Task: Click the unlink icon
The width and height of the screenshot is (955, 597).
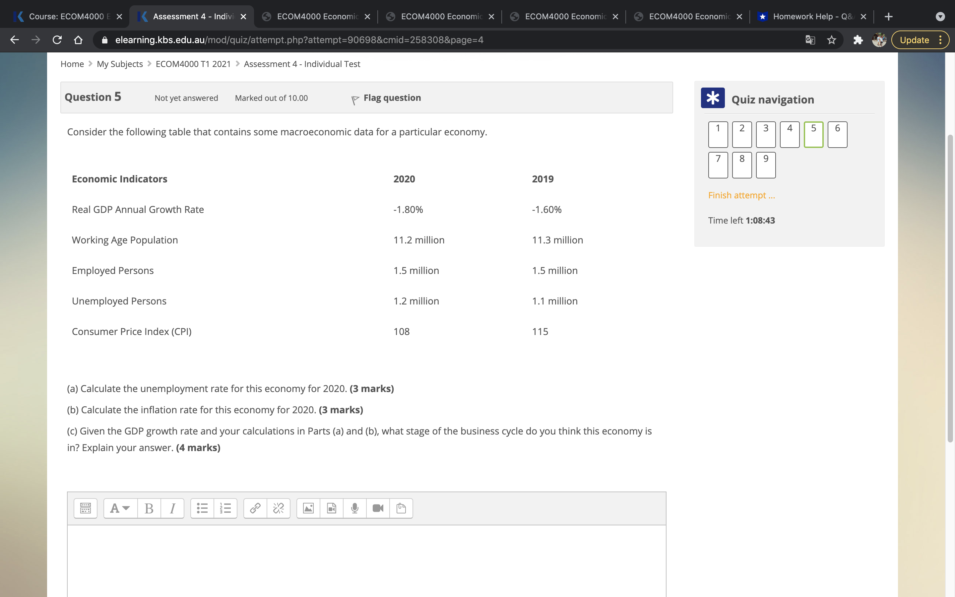Action: [278, 508]
